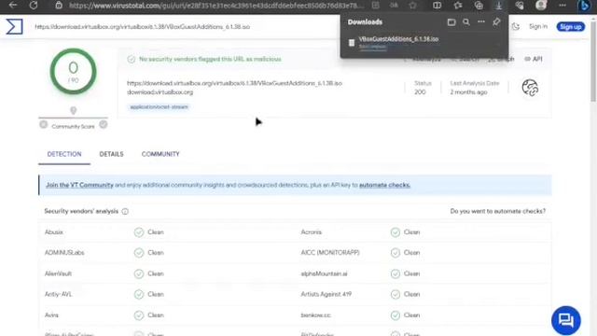The height and width of the screenshot is (336, 597).
Task: Pin the Downloads panel
Action: [x=496, y=22]
